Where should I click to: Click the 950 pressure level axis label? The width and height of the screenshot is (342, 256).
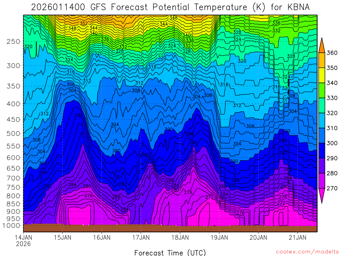click(13, 219)
